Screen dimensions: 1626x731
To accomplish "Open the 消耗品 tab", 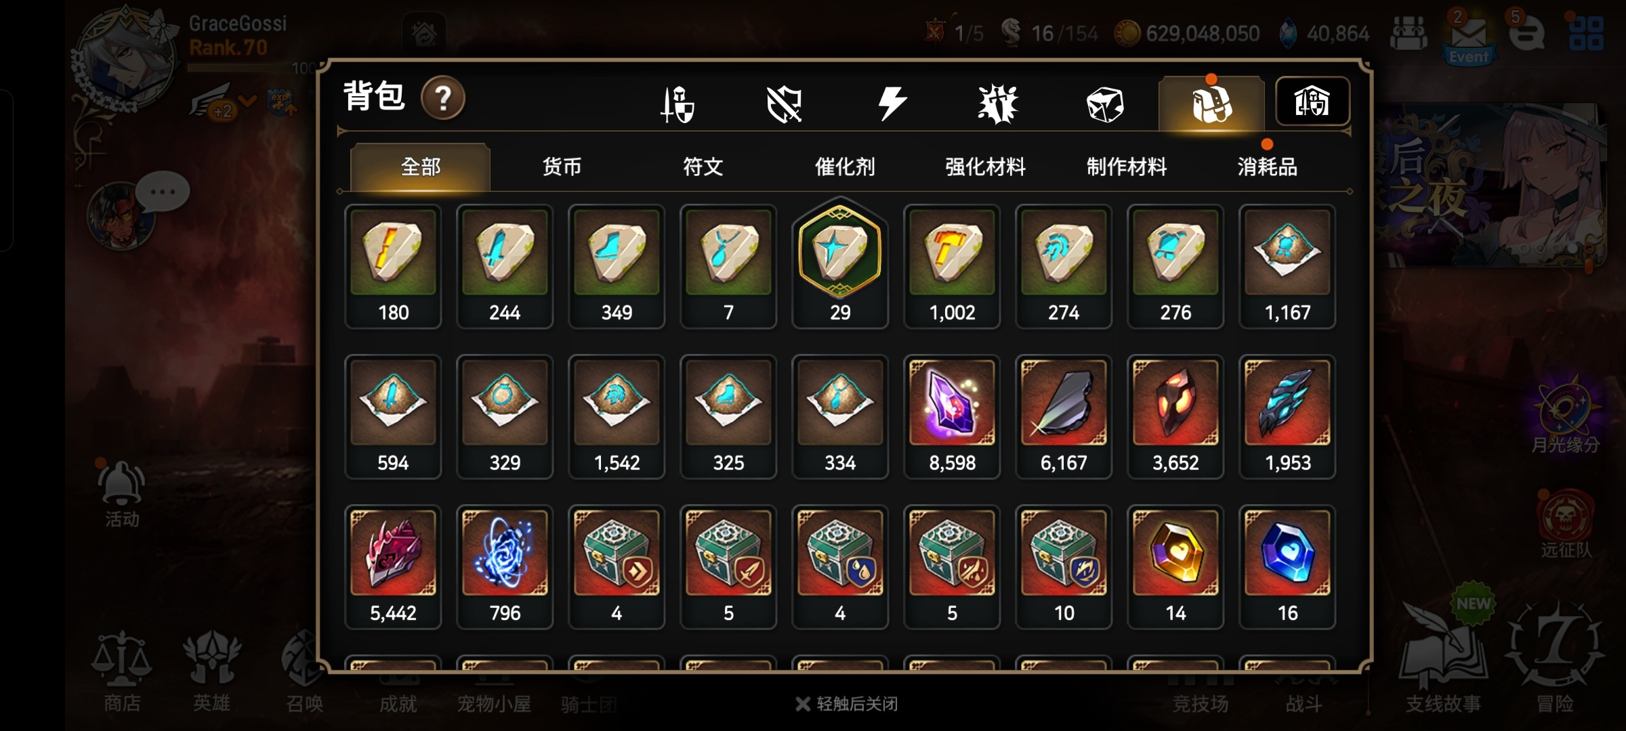I will click(1268, 167).
